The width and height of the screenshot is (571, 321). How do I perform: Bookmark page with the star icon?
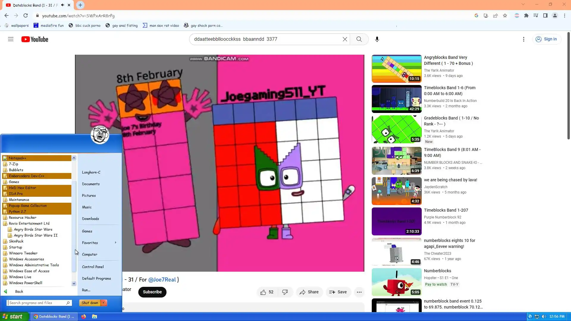[505, 16]
